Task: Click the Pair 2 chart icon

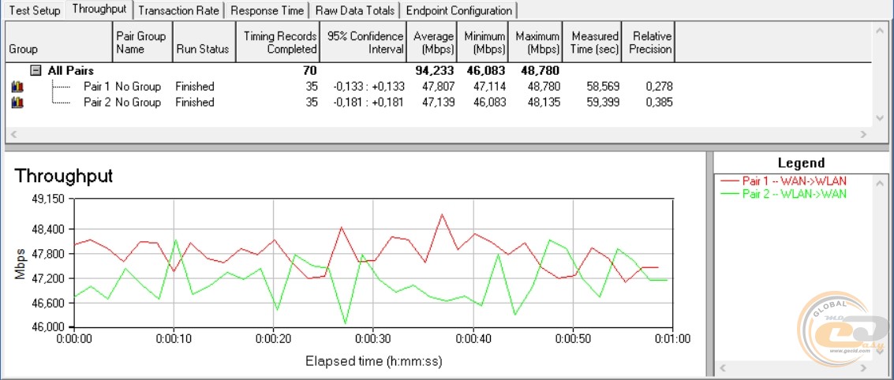Action: coord(17,102)
